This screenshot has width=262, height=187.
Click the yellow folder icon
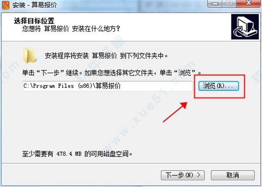pos(29,55)
